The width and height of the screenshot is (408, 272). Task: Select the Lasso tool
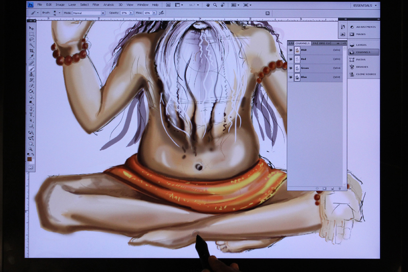31,39
